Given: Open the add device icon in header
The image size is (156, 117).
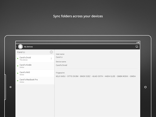Looking at the screenshot, I should [x=137, y=47].
